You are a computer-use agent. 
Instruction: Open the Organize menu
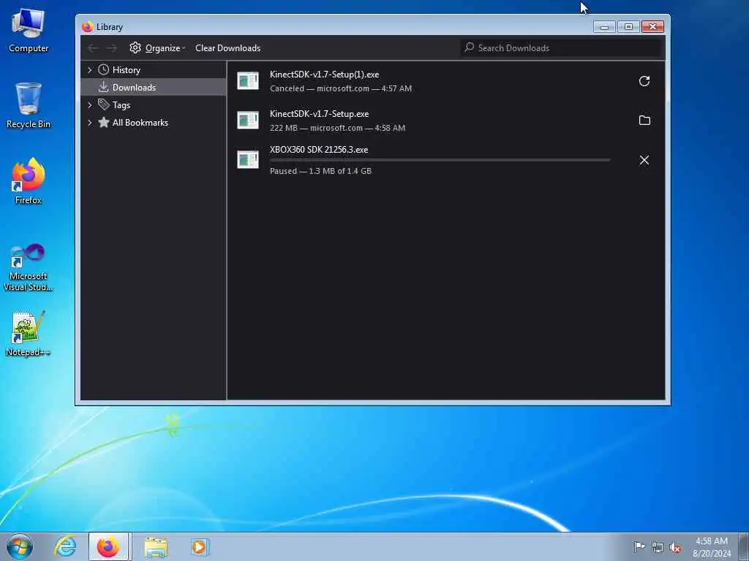tap(157, 47)
